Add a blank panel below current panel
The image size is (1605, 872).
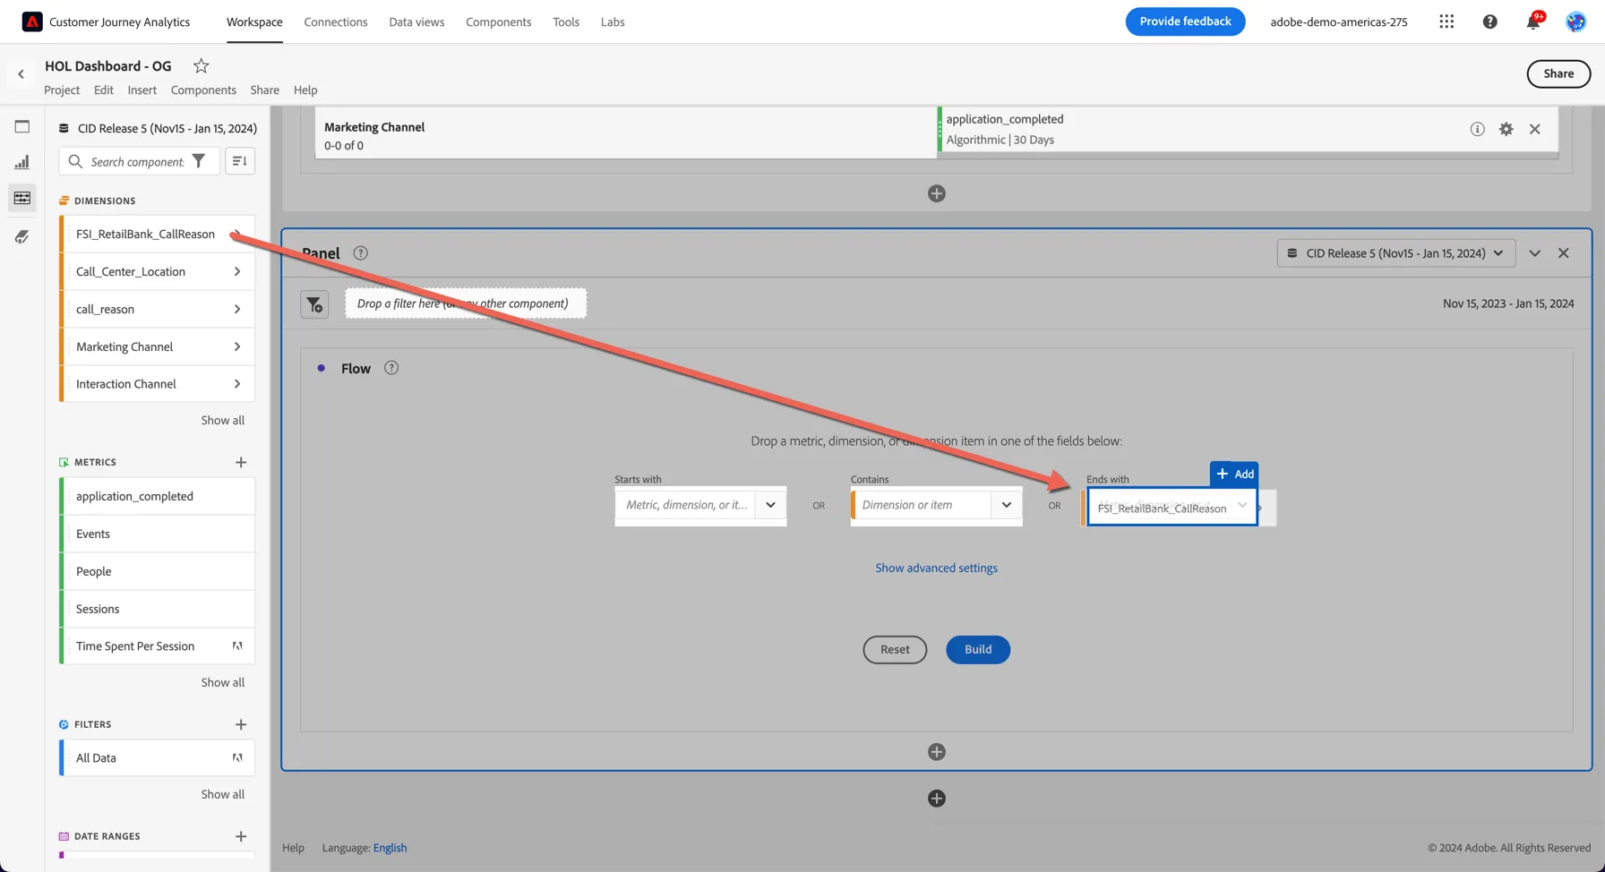937,799
